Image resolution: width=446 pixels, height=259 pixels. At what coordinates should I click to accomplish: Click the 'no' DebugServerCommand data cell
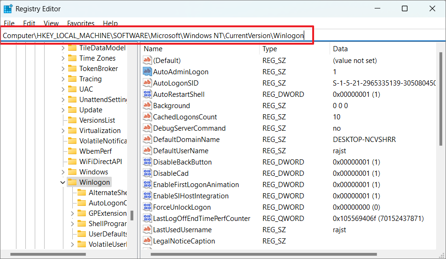[x=337, y=128]
